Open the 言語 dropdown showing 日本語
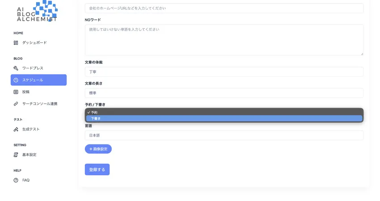 tap(224, 135)
